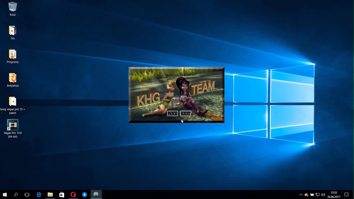Click the show desktop strip at taskbar edge
Viewport: 354px width, 199px height.
pyautogui.click(x=353, y=195)
